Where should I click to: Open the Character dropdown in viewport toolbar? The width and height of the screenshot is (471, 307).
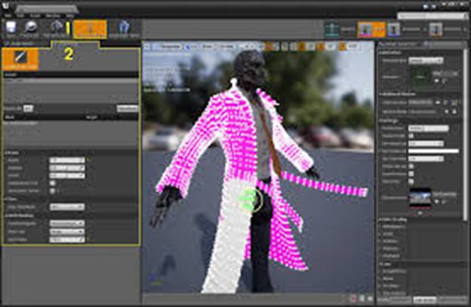coord(226,47)
